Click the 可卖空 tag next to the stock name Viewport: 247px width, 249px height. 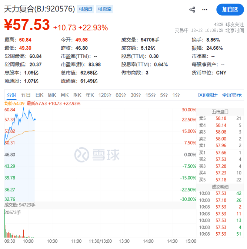pos(104,9)
